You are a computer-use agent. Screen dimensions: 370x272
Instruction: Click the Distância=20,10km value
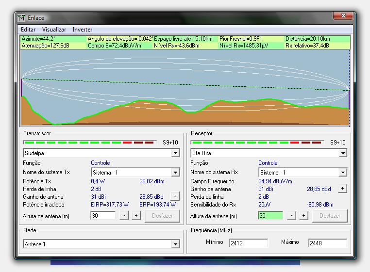click(308, 39)
